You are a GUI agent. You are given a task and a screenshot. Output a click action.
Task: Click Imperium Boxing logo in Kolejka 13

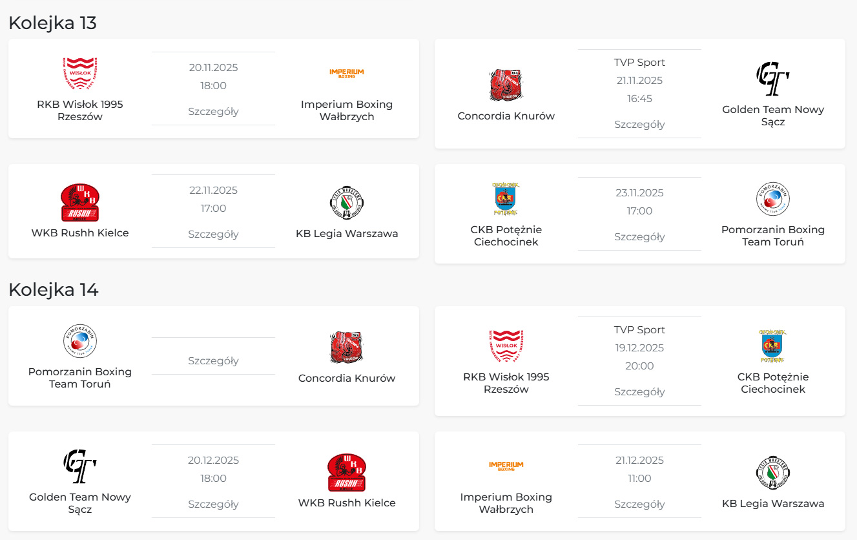pos(347,73)
